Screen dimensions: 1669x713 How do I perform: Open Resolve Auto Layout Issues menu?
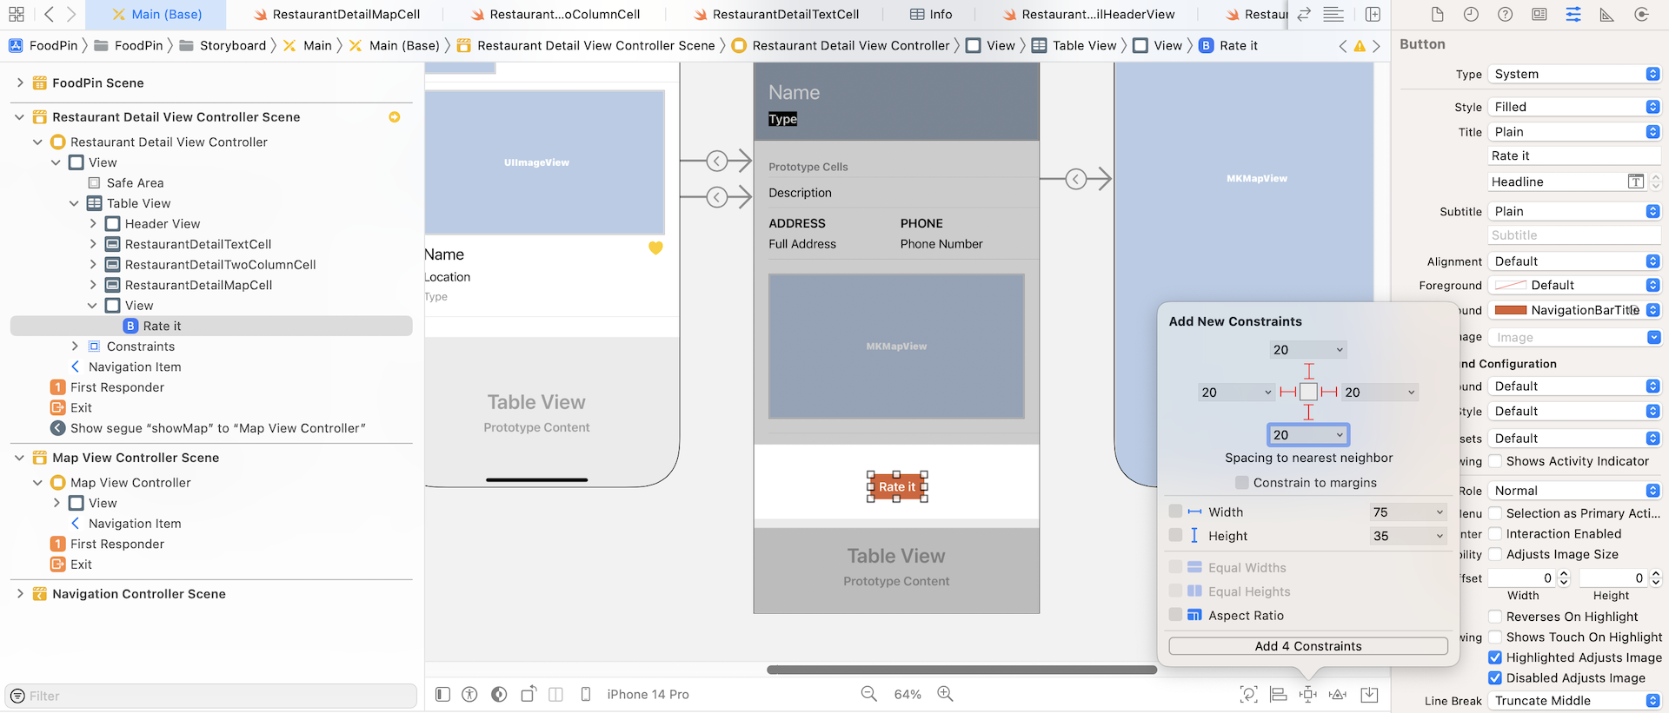click(1338, 695)
